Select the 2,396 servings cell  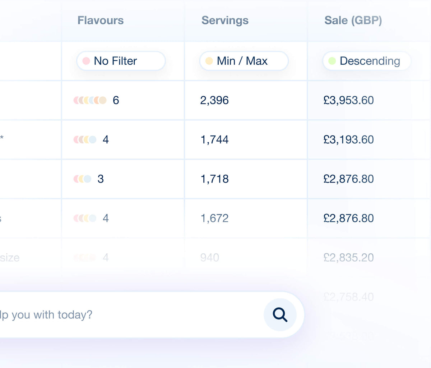click(214, 100)
